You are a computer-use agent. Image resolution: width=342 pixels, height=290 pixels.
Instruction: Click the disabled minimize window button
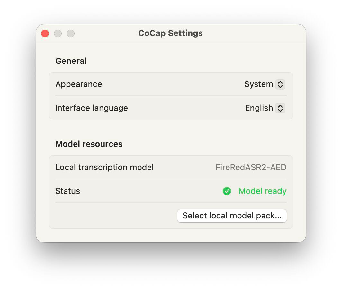pos(58,34)
